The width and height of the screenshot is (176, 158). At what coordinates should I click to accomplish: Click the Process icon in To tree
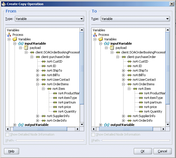(x=95, y=35)
